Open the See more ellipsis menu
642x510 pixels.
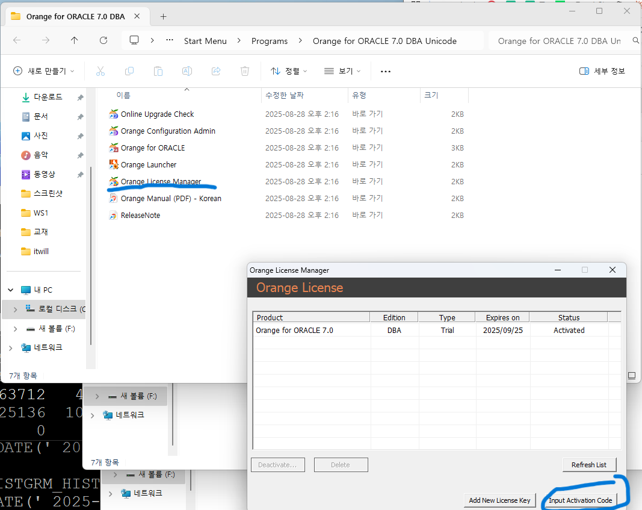pos(385,71)
